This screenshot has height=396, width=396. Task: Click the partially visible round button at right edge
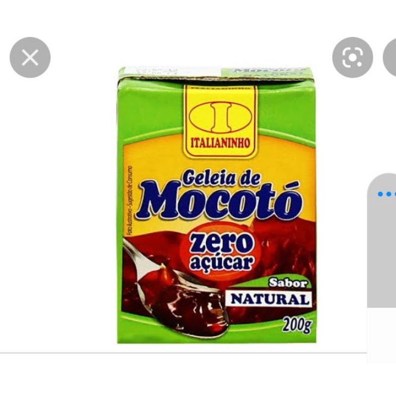pos(390,57)
